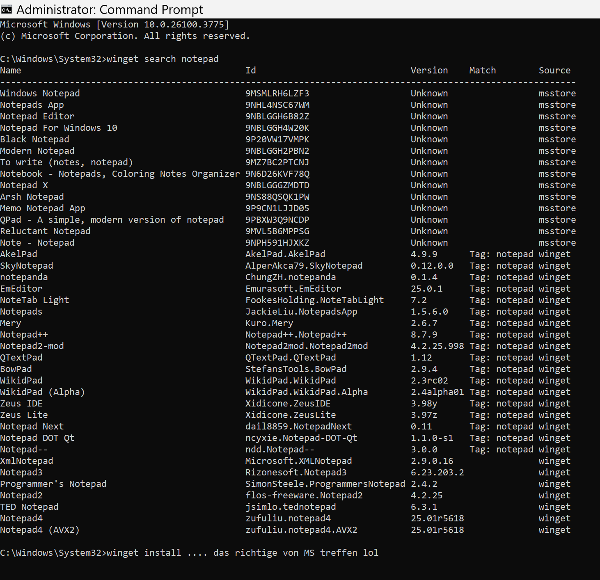Click the 'Arsh Notepad' row name

(x=32, y=197)
